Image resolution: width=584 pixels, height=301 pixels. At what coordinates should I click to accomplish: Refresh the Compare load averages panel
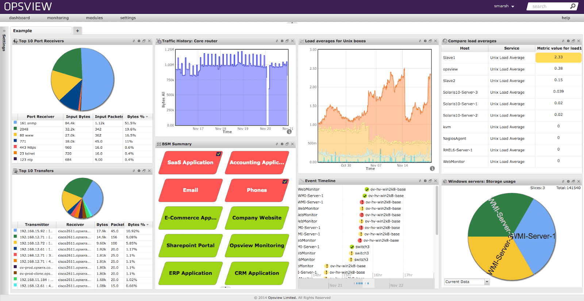tap(563, 41)
